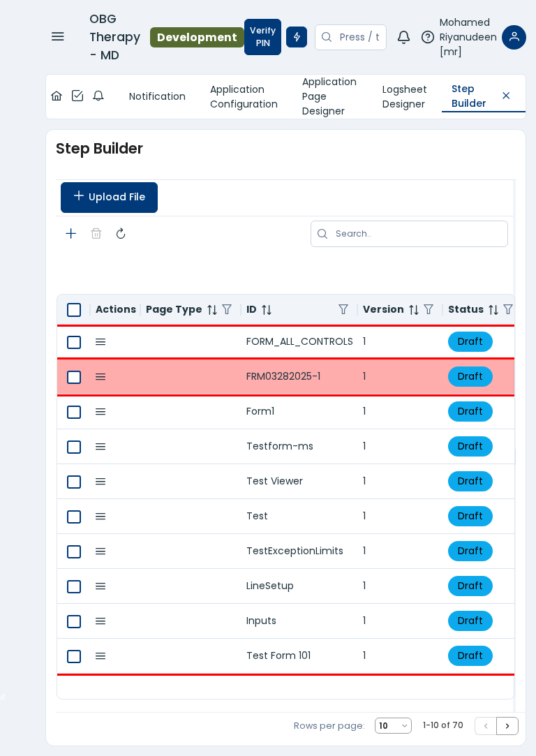The height and width of the screenshot is (756, 536).
Task: Open the user profile avatar
Action: (x=514, y=37)
